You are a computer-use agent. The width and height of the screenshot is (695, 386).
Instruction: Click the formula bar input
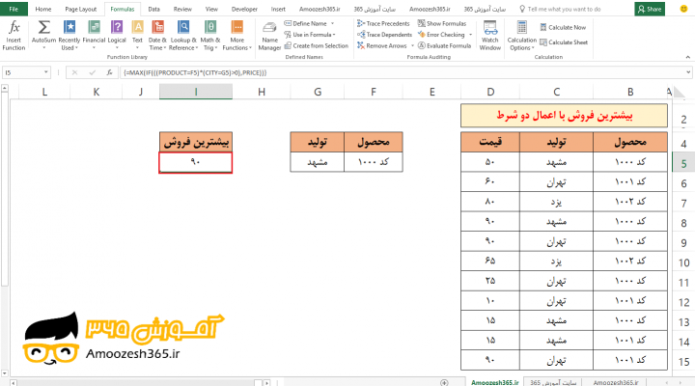point(402,72)
